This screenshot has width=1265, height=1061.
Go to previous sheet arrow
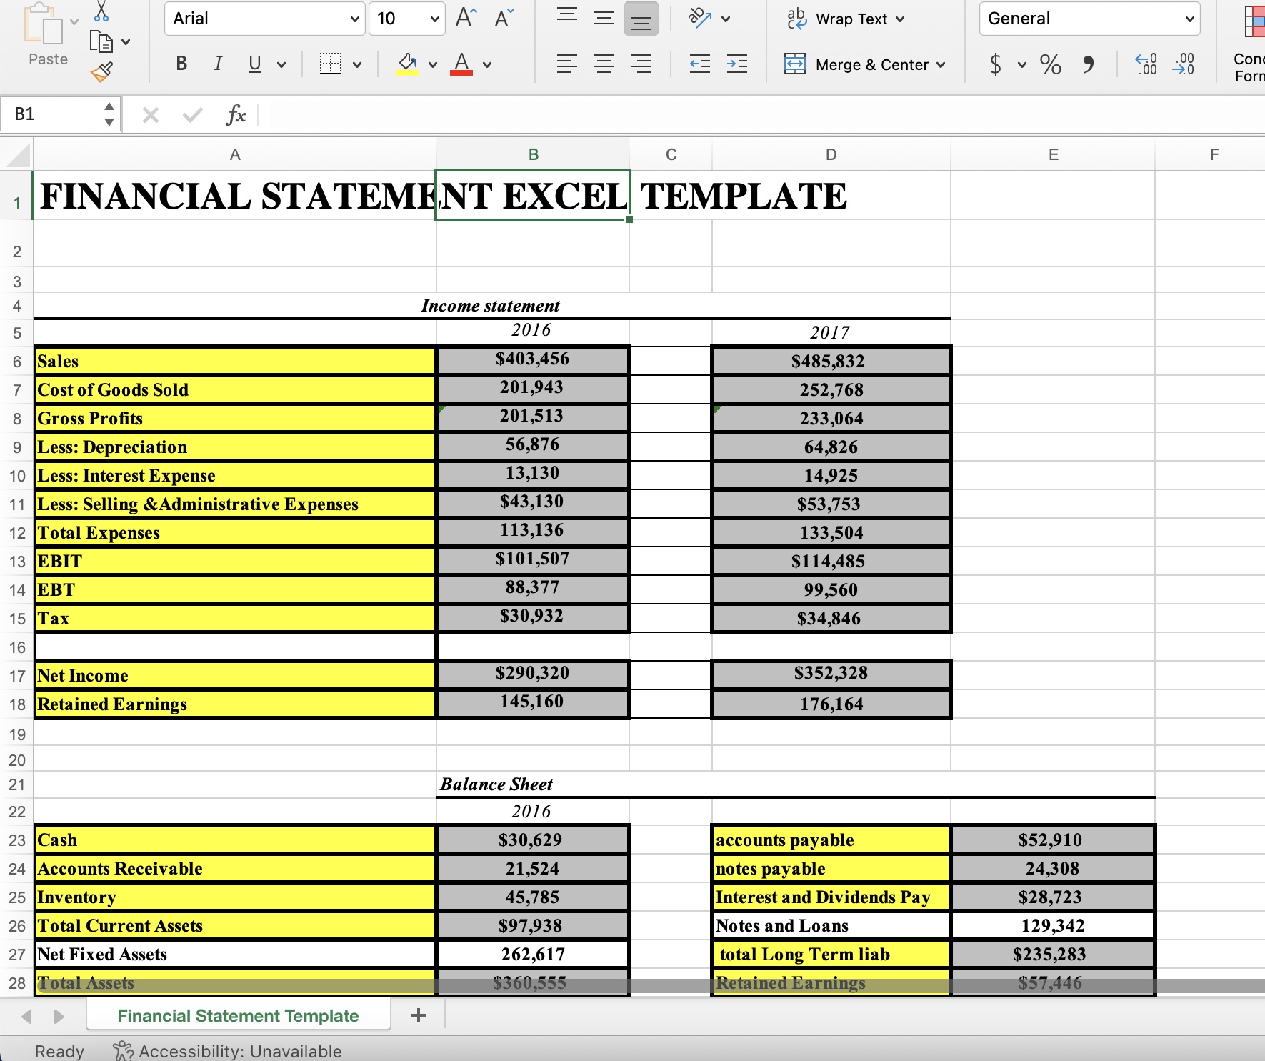[x=26, y=1016]
